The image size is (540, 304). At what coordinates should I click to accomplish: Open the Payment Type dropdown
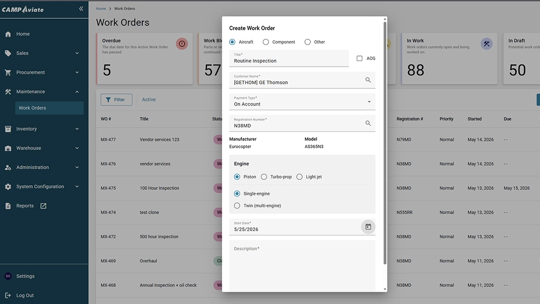point(302,102)
